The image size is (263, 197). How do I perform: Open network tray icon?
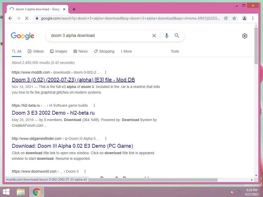click(239, 192)
